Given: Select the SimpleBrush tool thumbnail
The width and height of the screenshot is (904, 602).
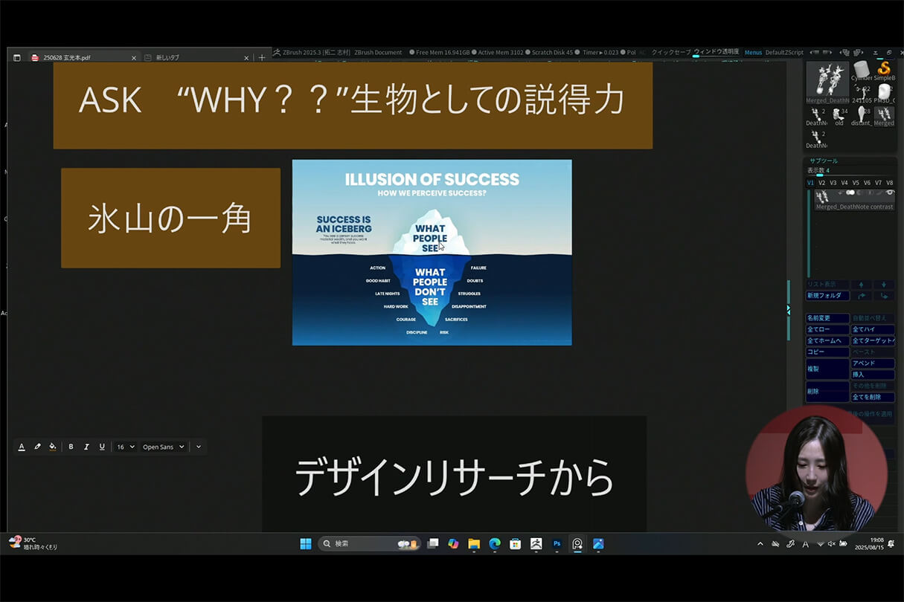Looking at the screenshot, I should pyautogui.click(x=885, y=68).
